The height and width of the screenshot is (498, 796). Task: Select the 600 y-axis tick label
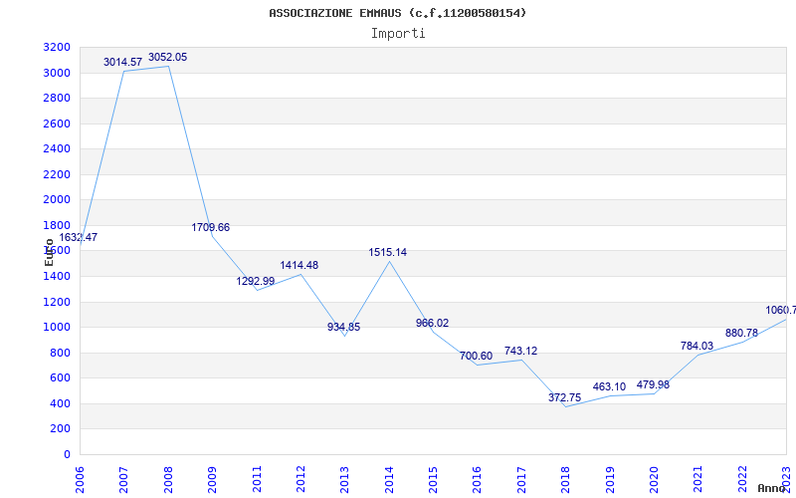click(x=61, y=378)
